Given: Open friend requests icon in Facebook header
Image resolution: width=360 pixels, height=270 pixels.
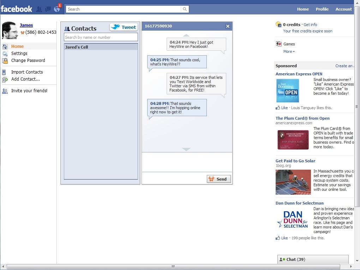Looking at the screenshot, I should coord(39,9).
